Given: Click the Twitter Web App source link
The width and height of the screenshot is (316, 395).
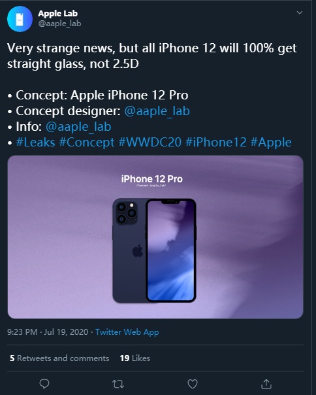Looking at the screenshot, I should [127, 332].
